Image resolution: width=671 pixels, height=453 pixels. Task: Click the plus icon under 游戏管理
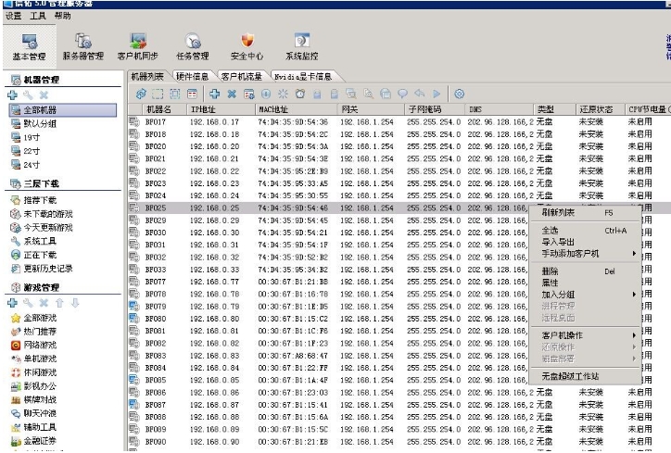[12, 303]
